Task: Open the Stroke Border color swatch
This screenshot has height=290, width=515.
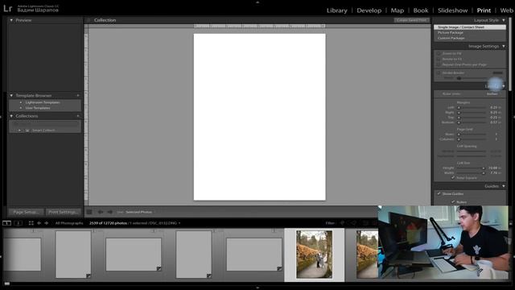Action: click(x=497, y=72)
